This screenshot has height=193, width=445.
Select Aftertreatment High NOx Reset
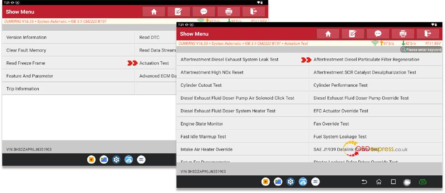click(243, 72)
